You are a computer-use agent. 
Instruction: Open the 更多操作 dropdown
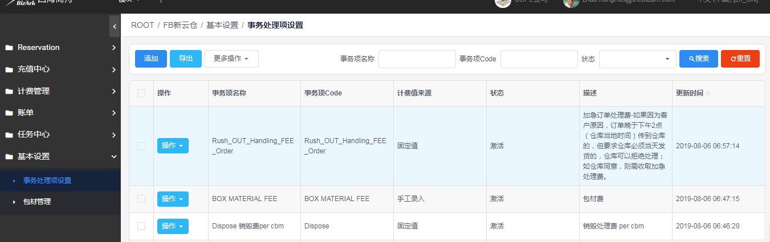(x=231, y=59)
